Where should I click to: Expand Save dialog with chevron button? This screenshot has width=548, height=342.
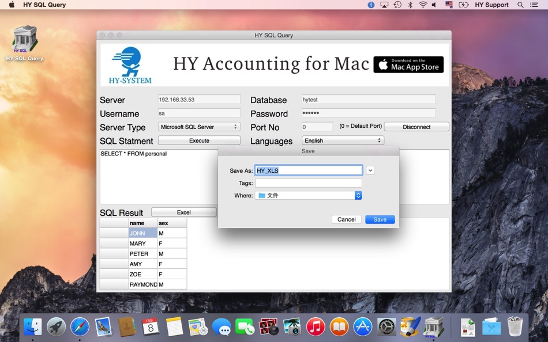point(370,170)
